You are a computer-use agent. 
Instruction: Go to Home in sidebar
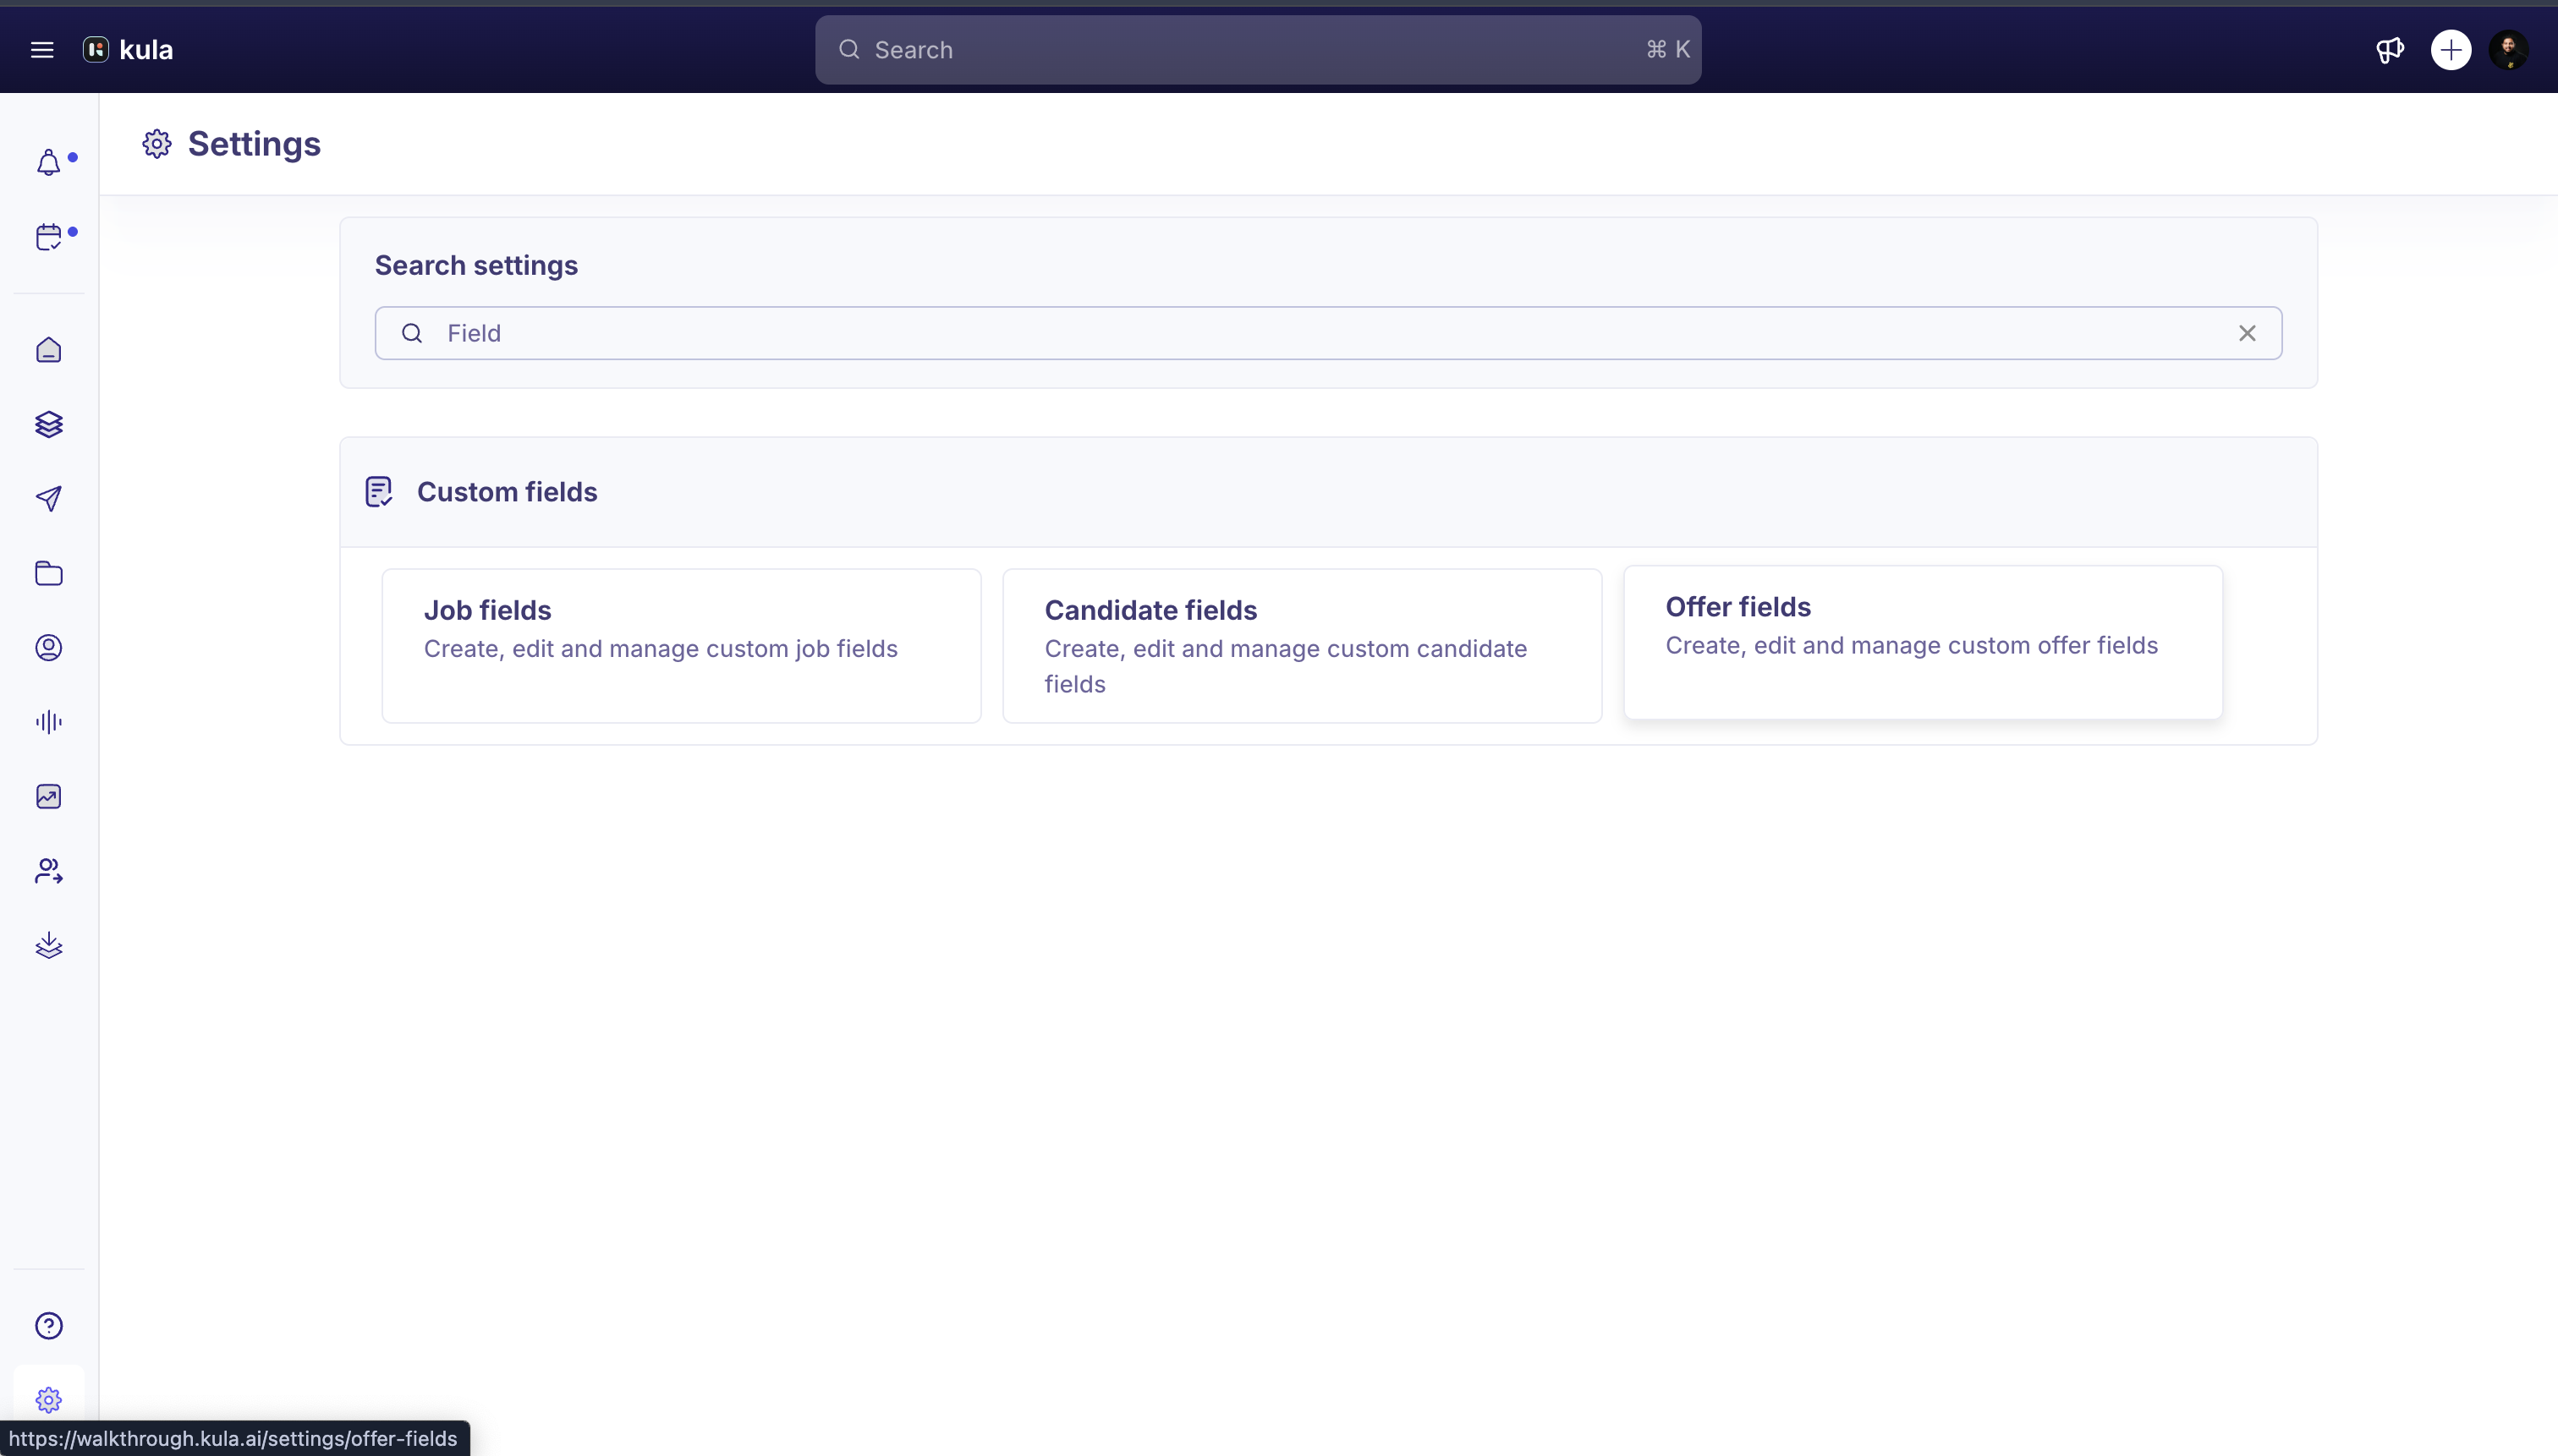(x=49, y=350)
